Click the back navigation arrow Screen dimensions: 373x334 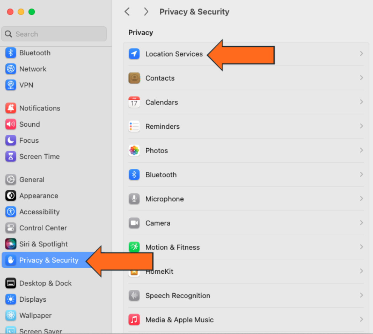point(127,12)
